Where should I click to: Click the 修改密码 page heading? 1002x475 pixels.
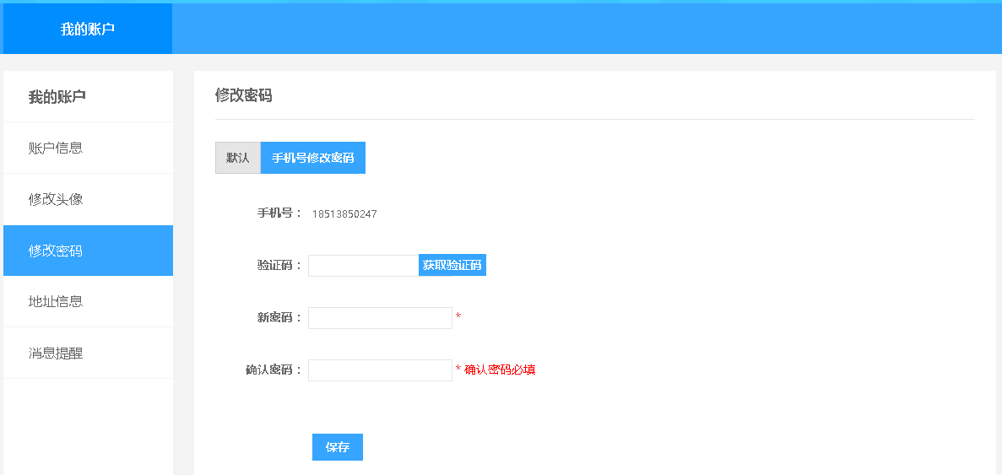click(244, 95)
